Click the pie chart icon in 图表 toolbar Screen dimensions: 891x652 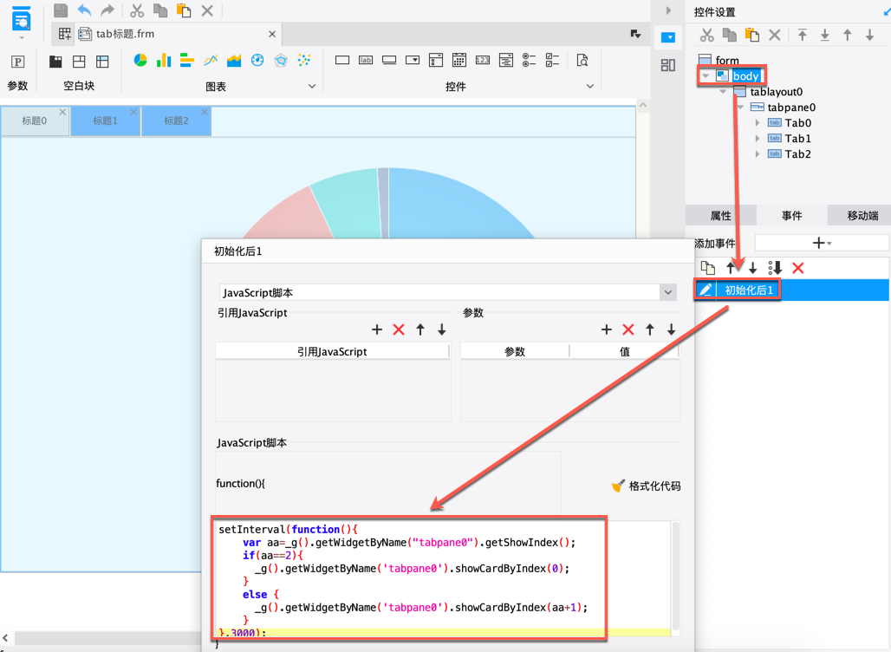coord(140,61)
